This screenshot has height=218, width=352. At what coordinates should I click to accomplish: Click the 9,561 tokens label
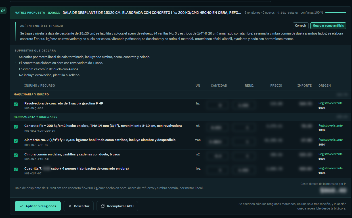tap(288, 13)
